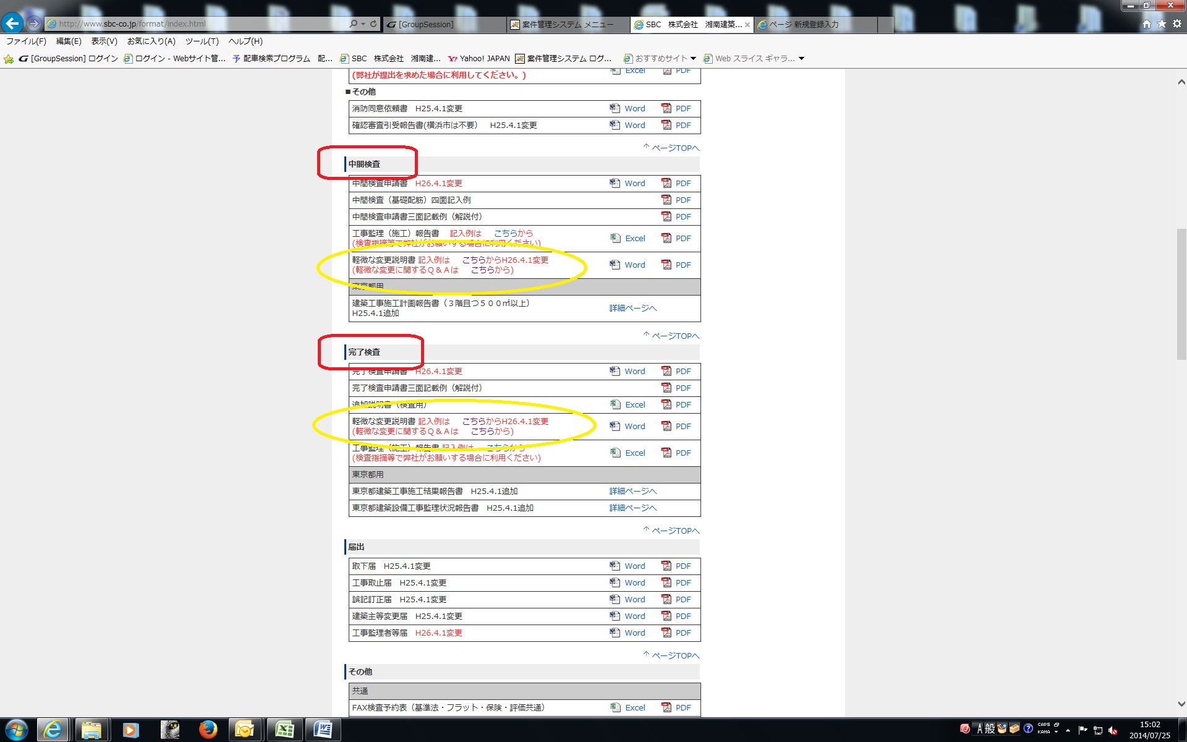Open the address bar search dropdown arrow

363,23
